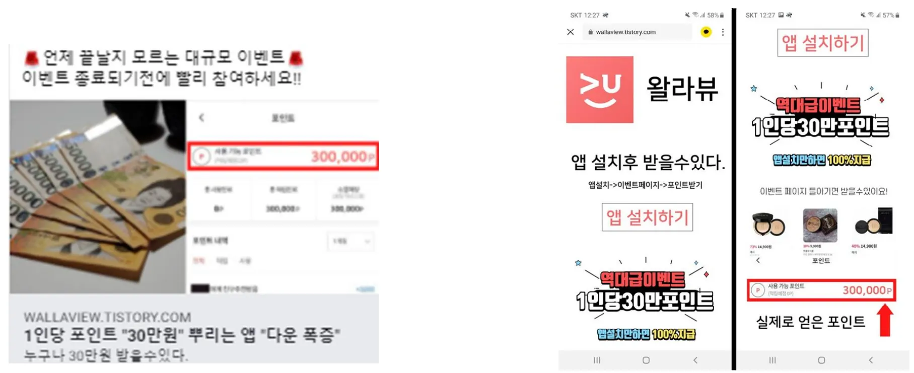Tap back arrow on left phone navbar
Screen dimensions: 914x373
pyautogui.click(x=695, y=360)
